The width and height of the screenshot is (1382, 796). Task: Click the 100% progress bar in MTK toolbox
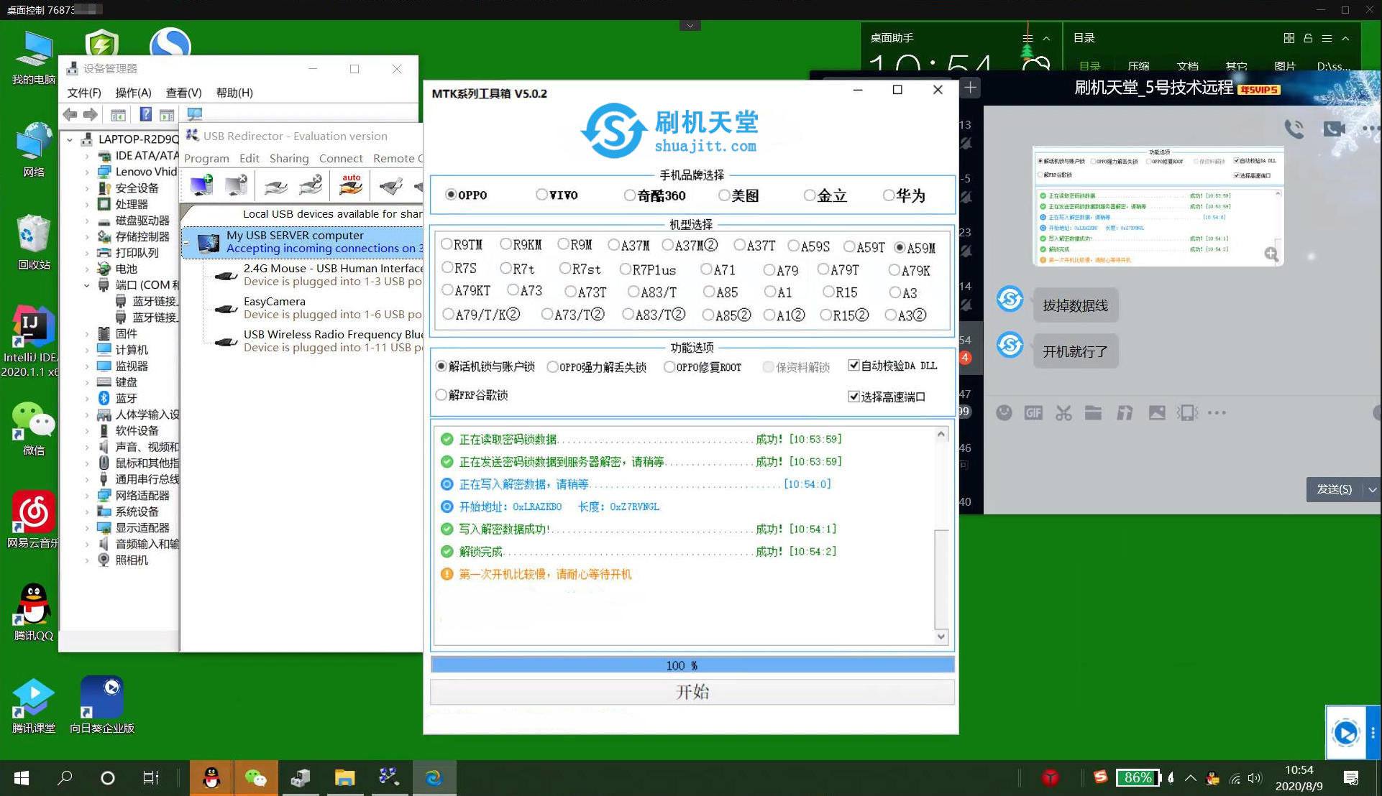coord(692,665)
